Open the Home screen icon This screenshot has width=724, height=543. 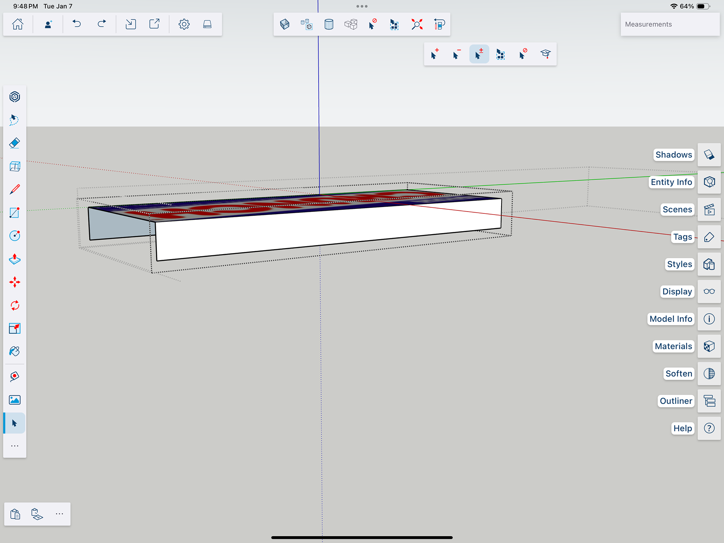pyautogui.click(x=18, y=24)
